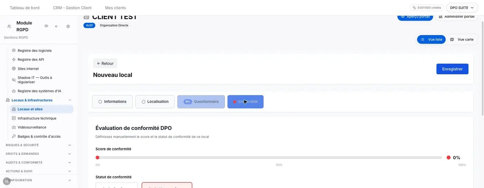This screenshot has height=188, width=484.
Task: Click the 5 001 000 crédits badge
Action: coord(427,8)
